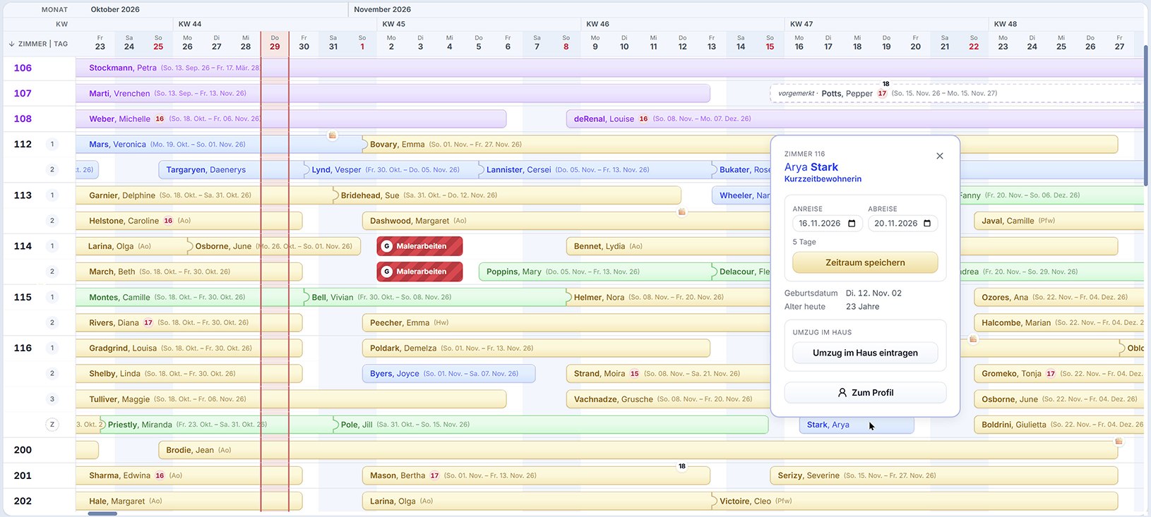1151x517 pixels.
Task: Click the Z bed badge in room 116
Action: [x=52, y=425]
